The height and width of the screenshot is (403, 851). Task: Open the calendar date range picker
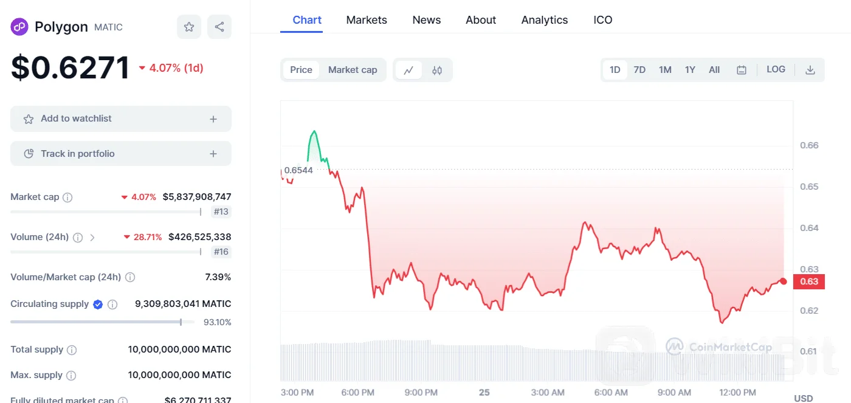click(742, 70)
